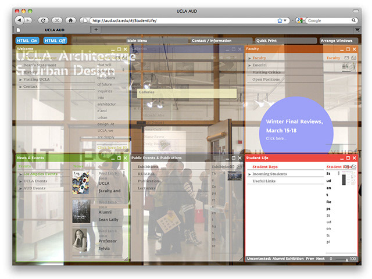Open a new tab with the plus button
This screenshot has width=372, height=279.
[96, 30]
